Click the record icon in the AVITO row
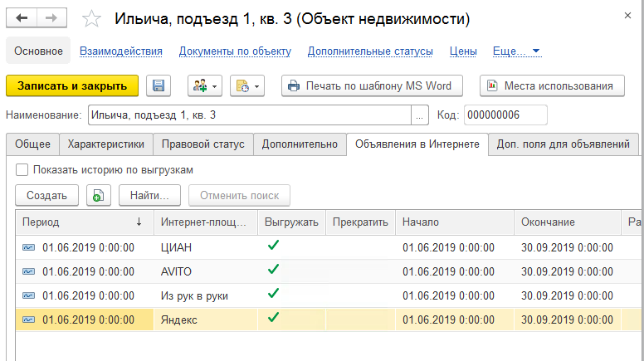Viewport: 644px width, 361px height. [x=28, y=272]
